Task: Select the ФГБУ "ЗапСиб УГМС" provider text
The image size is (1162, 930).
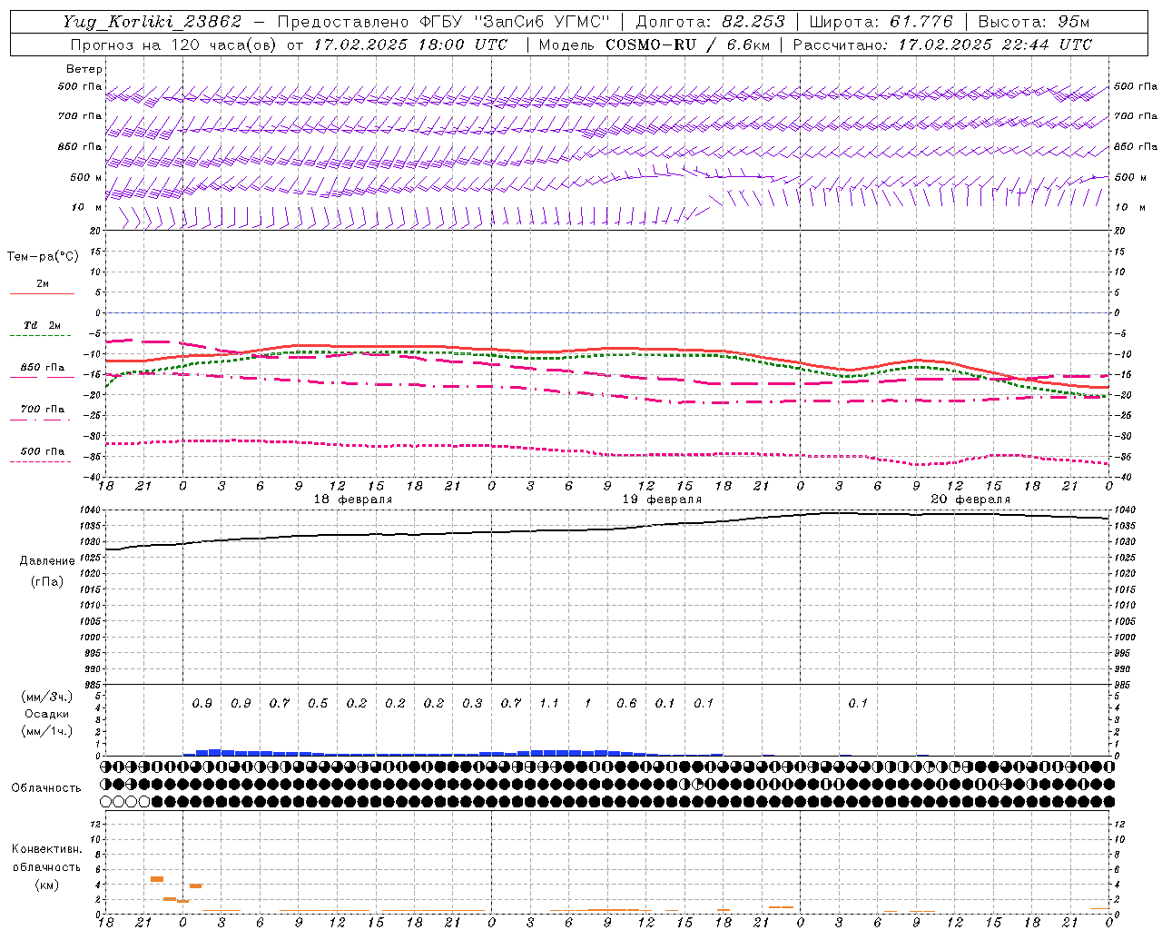Action: pos(515,22)
